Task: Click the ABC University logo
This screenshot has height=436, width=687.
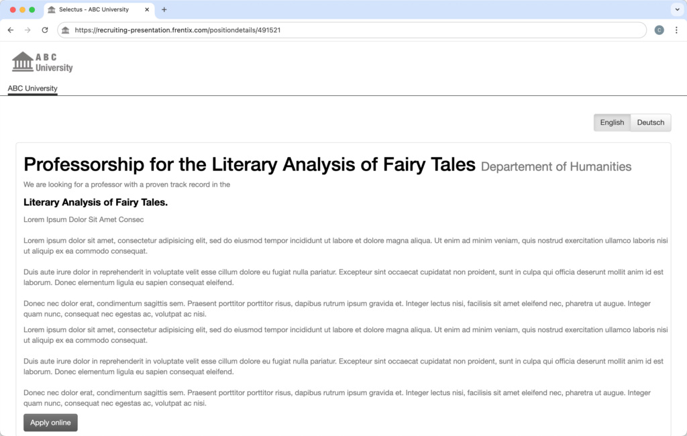Action: pyautogui.click(x=42, y=62)
